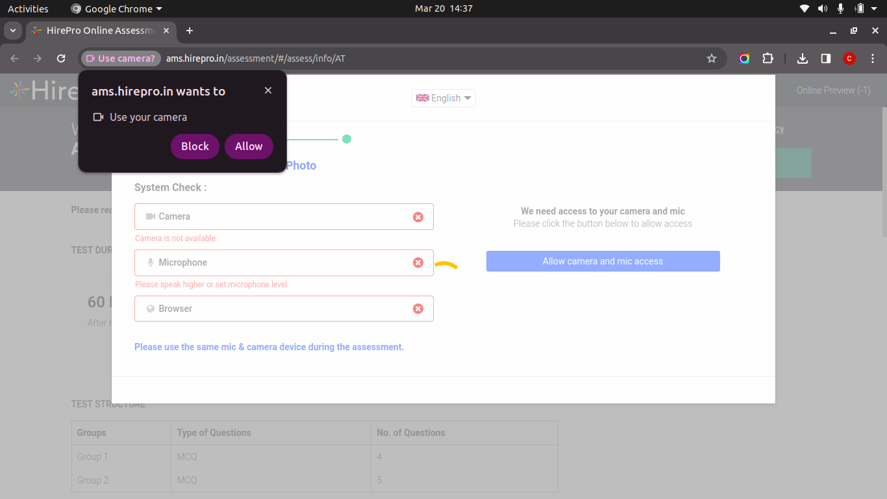Open the tab search dropdown arrow
The height and width of the screenshot is (499, 887).
click(x=12, y=31)
